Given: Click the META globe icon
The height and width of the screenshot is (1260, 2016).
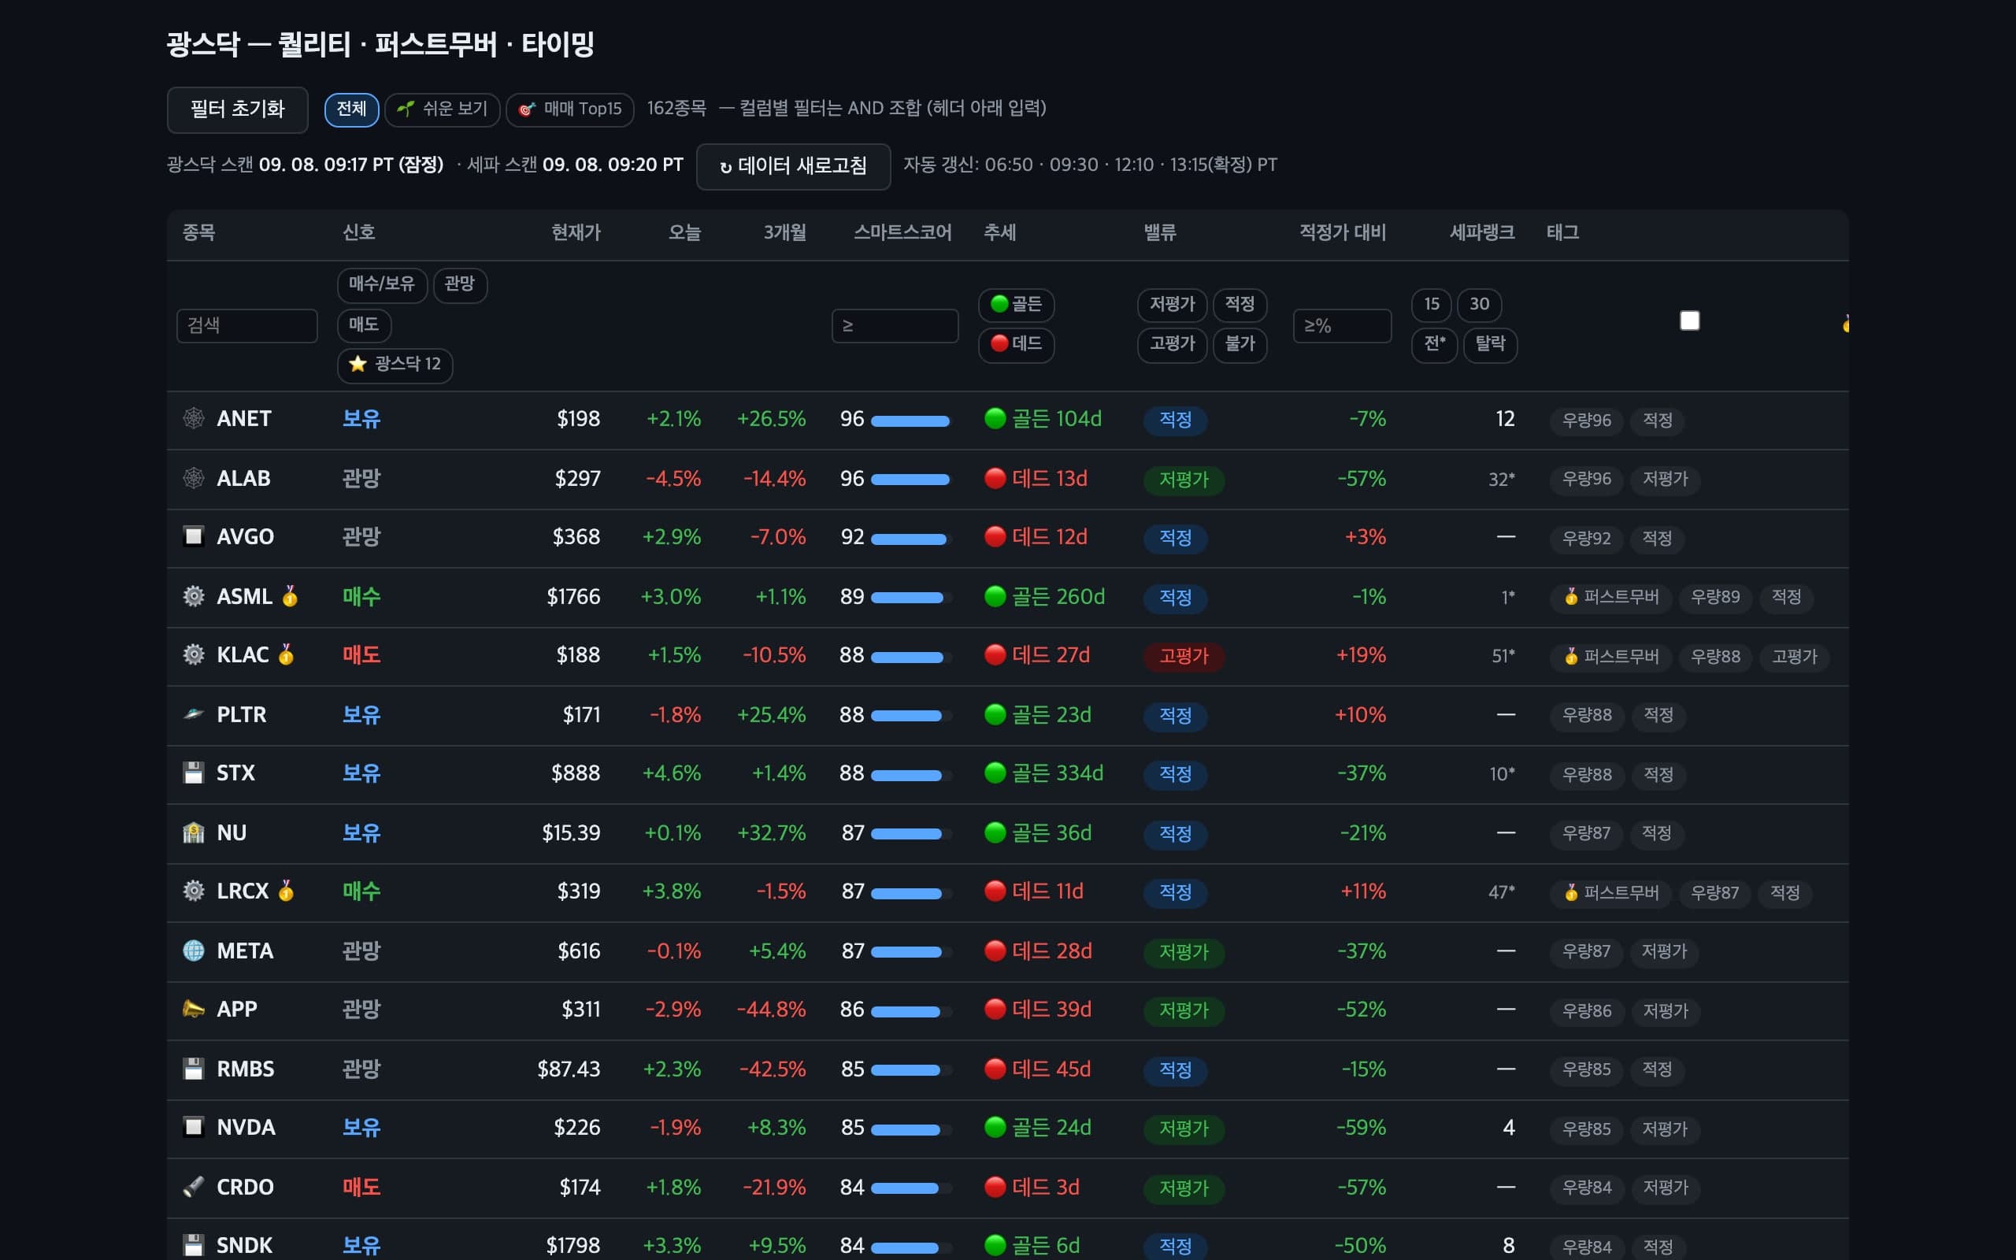Looking at the screenshot, I should coord(193,951).
